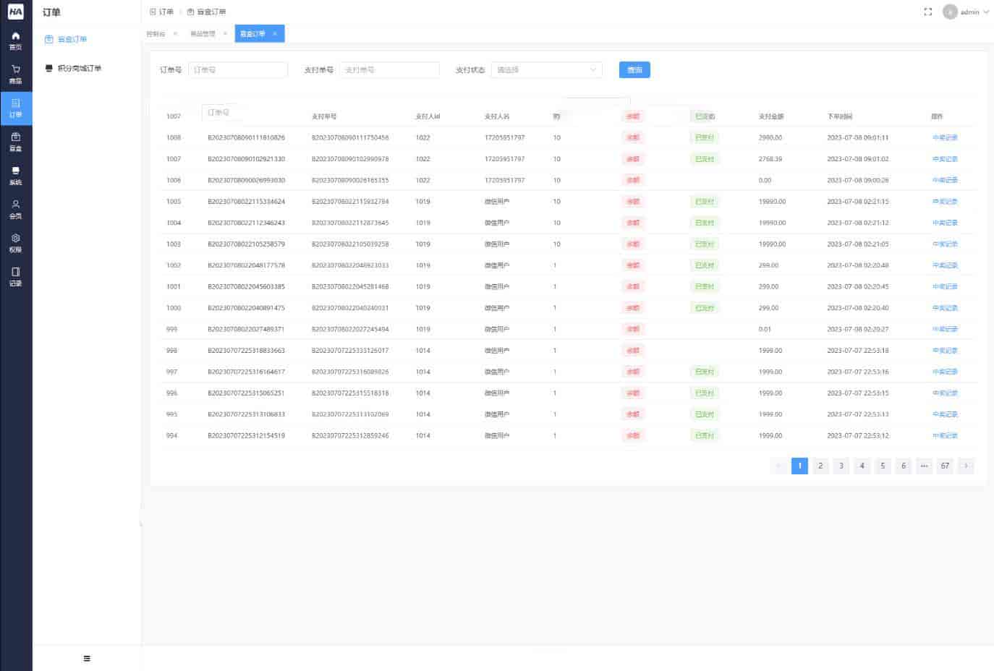Click the 权限 permissions gear icon

pyautogui.click(x=15, y=243)
